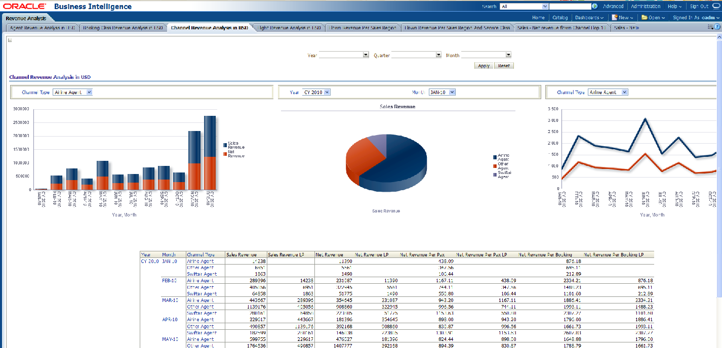
Task: Open the Search scope dropdown showing All
Action: click(545, 7)
